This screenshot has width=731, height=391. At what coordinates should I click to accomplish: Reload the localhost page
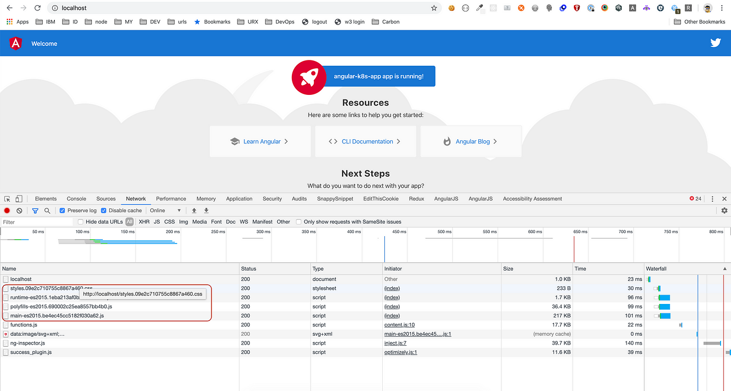click(x=37, y=8)
